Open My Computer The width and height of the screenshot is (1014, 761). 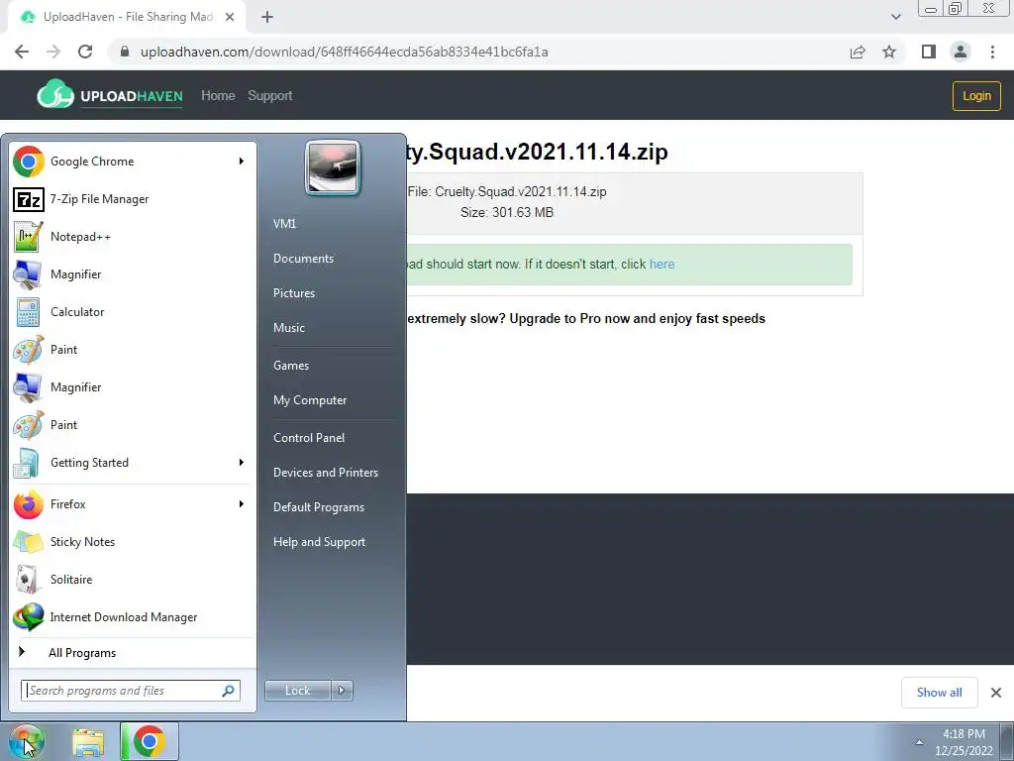pyautogui.click(x=310, y=400)
